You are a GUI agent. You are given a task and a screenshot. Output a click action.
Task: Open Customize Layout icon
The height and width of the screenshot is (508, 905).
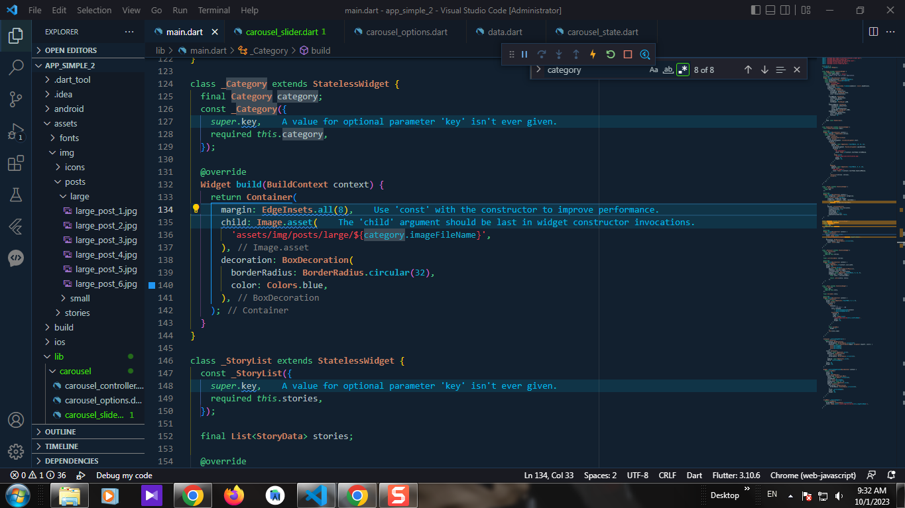pyautogui.click(x=807, y=10)
